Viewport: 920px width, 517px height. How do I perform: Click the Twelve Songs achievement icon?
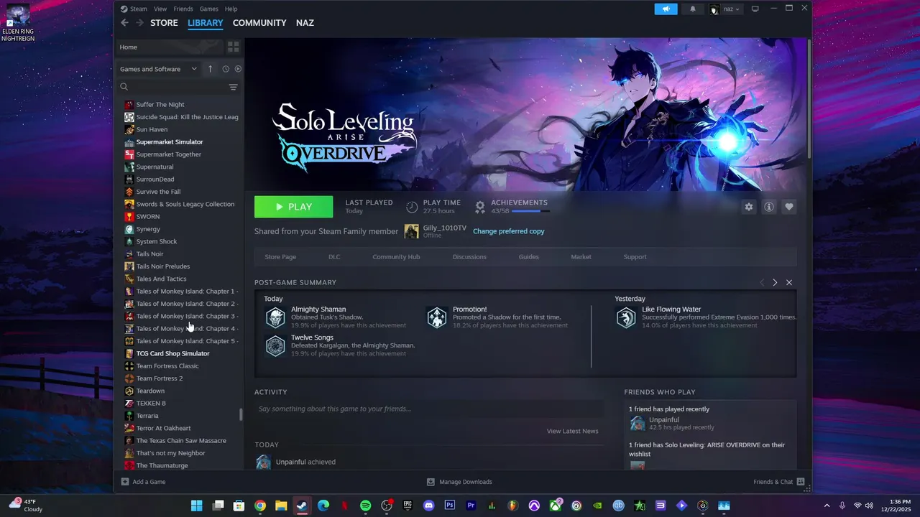click(275, 345)
